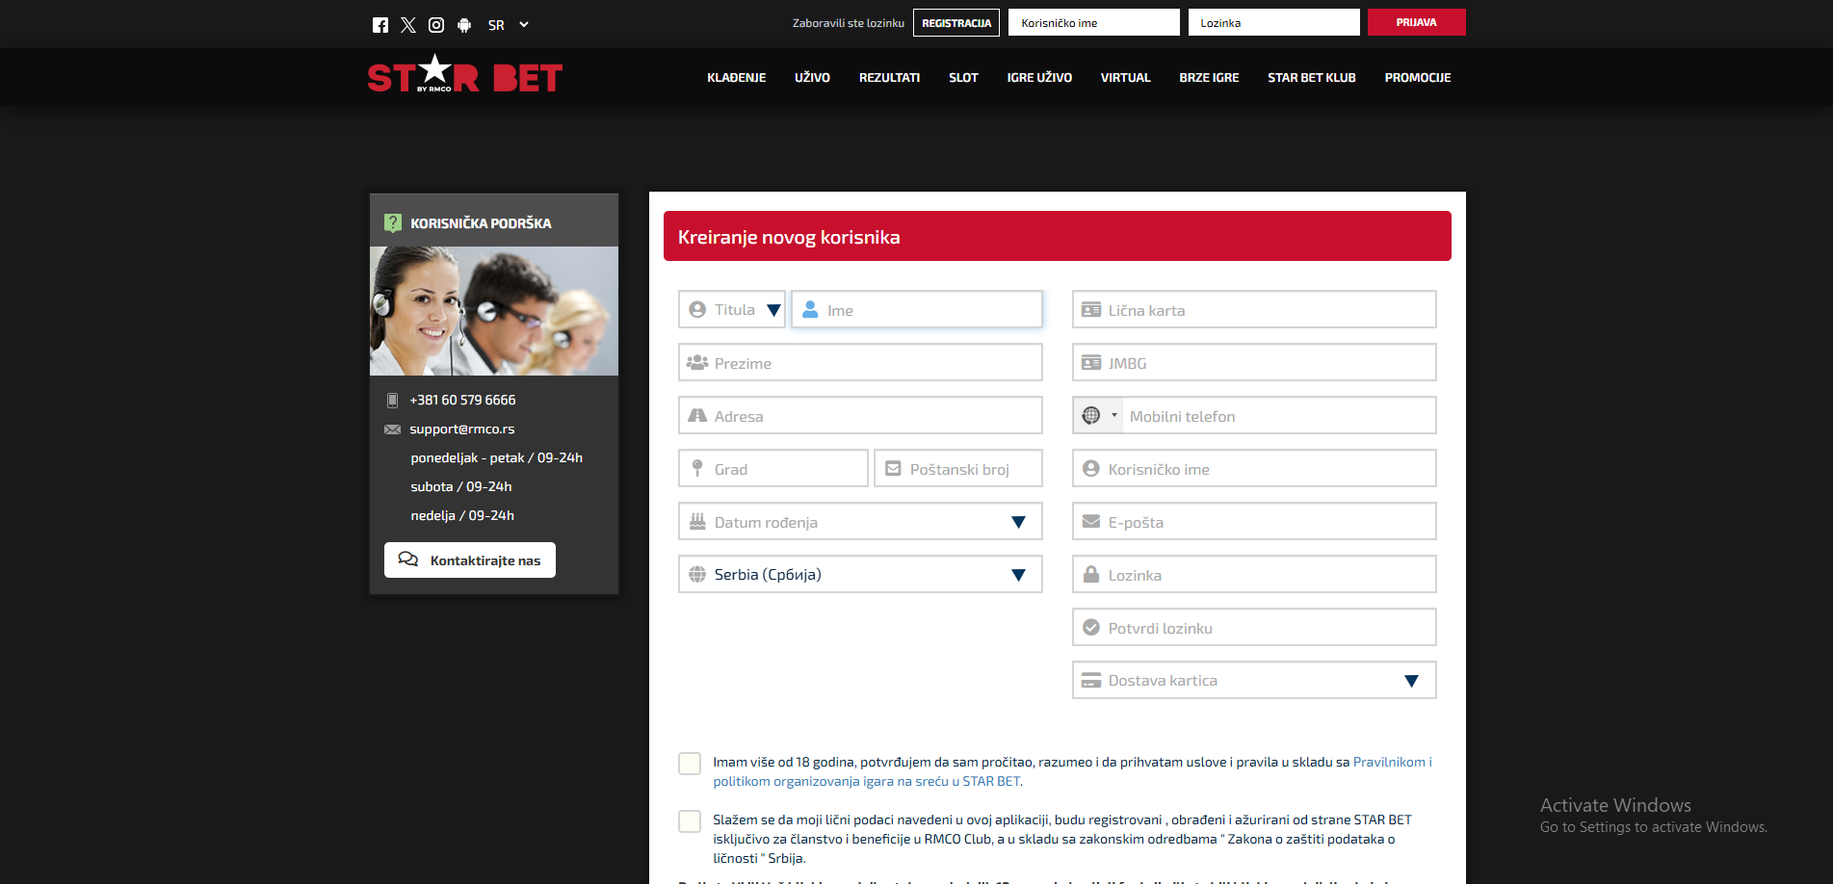Image resolution: width=1833 pixels, height=884 pixels.
Task: Focus the top Korisničko ime login field
Action: pos(1093,22)
